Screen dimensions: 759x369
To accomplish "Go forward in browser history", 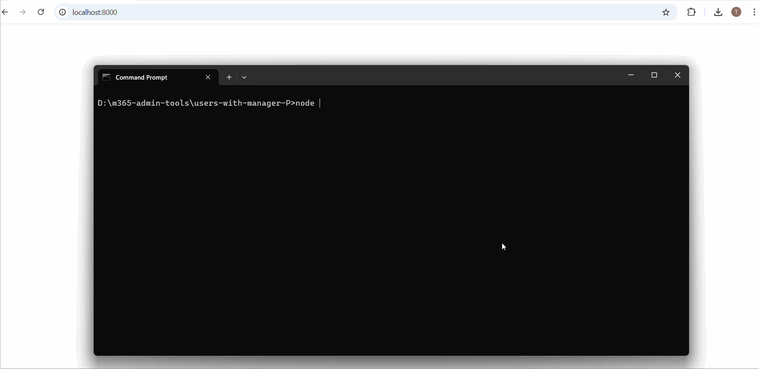I will (23, 12).
